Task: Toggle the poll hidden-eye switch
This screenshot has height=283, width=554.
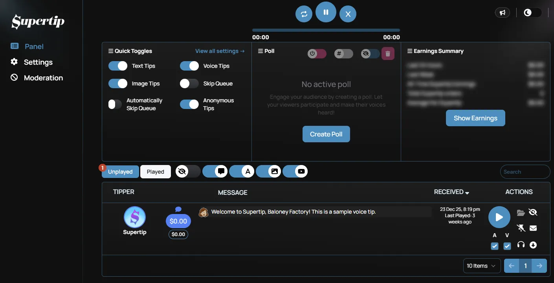Action: point(371,54)
